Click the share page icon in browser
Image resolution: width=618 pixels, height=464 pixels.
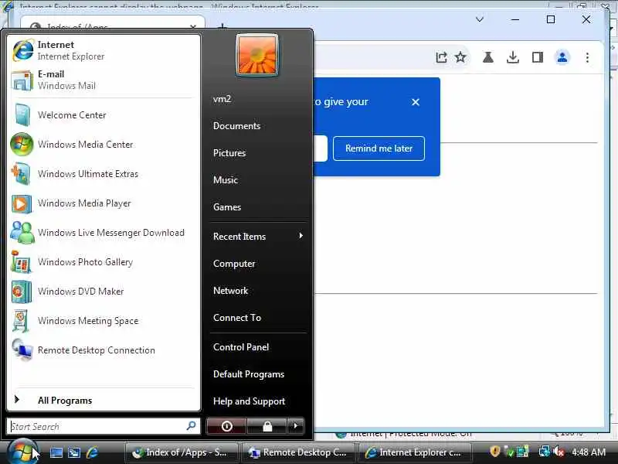coord(441,57)
